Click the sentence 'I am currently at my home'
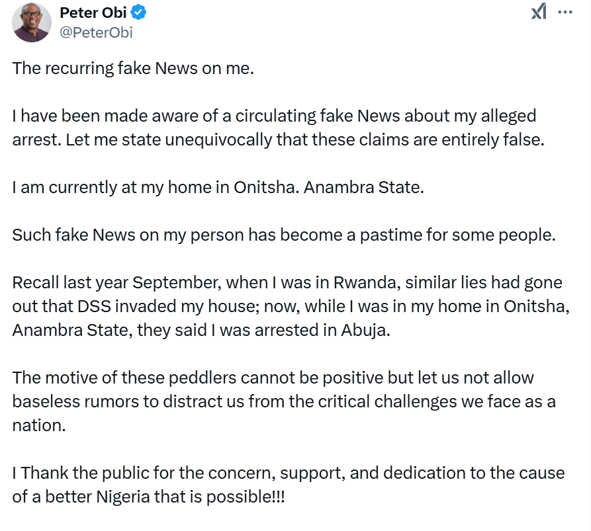591x531 pixels. (218, 187)
